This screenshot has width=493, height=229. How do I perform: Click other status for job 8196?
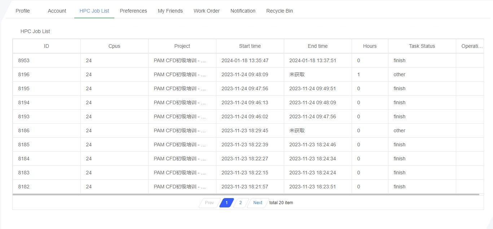pyautogui.click(x=399, y=74)
